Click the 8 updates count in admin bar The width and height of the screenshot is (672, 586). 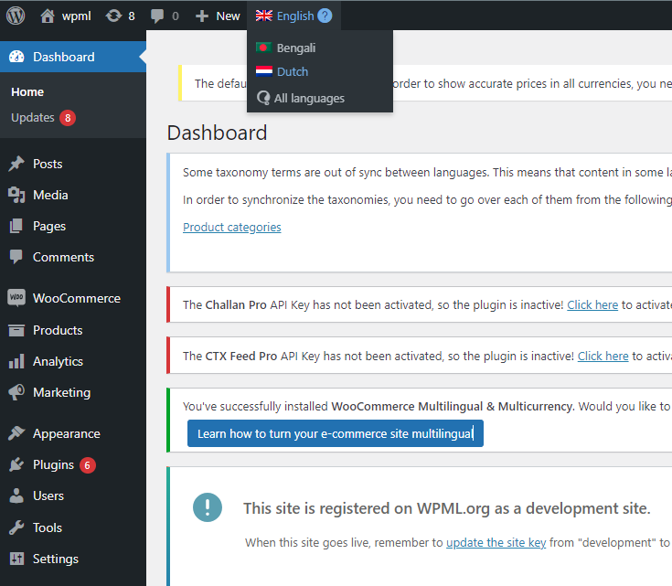coord(132,16)
